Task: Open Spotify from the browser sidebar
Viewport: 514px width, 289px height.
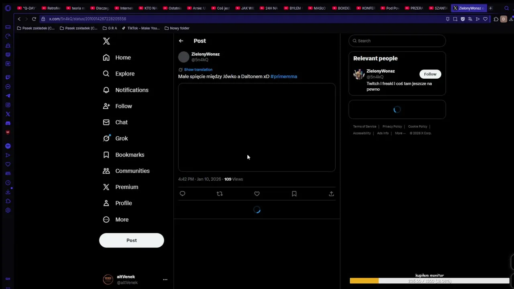Action: pos(8,146)
